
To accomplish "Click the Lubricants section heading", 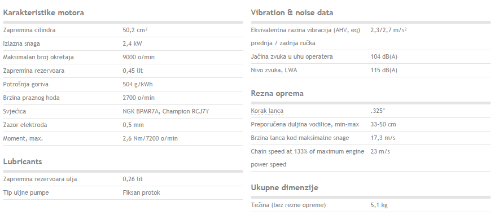I will click(23, 161).
